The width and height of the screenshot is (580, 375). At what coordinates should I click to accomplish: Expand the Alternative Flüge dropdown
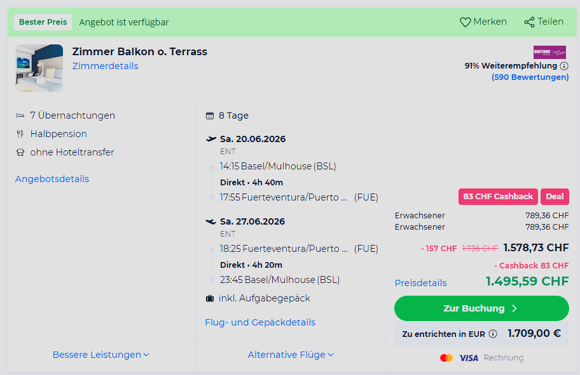click(291, 355)
